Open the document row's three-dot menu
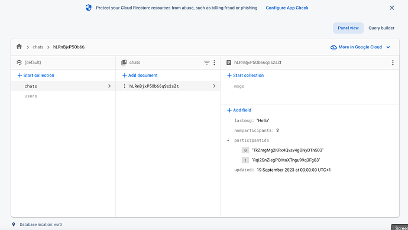408x230 pixels. pos(124,86)
